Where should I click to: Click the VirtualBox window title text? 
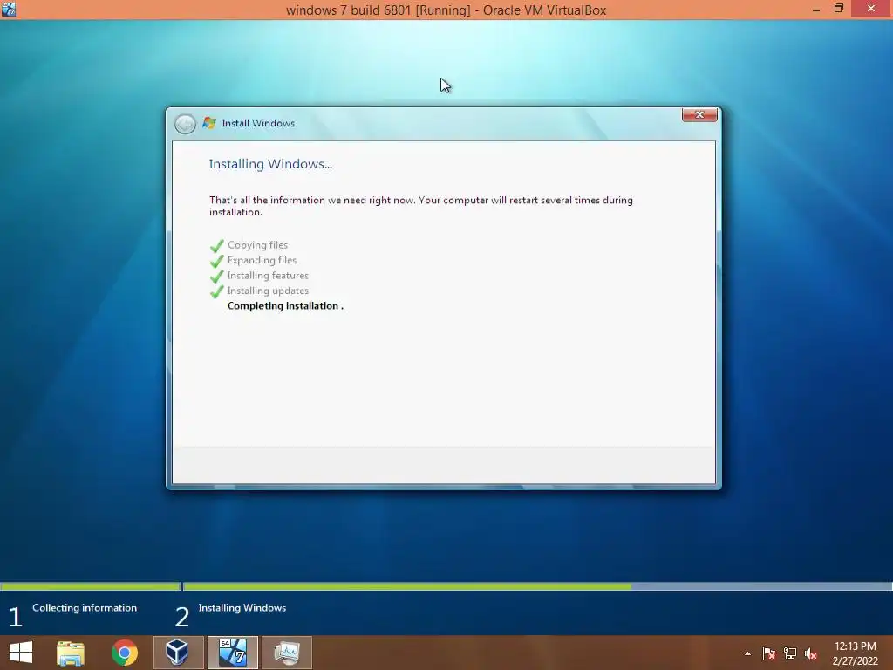[446, 10]
